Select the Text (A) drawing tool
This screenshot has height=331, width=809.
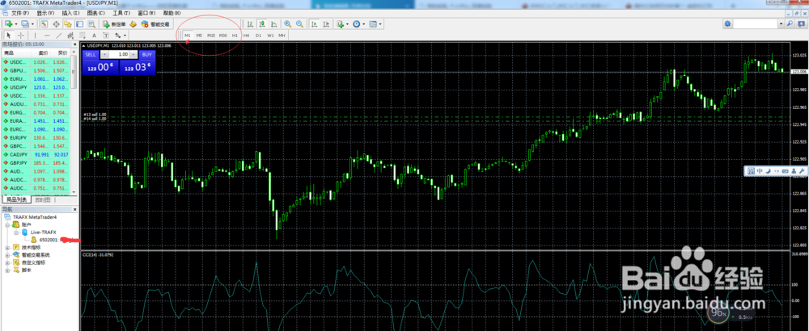tap(94, 36)
